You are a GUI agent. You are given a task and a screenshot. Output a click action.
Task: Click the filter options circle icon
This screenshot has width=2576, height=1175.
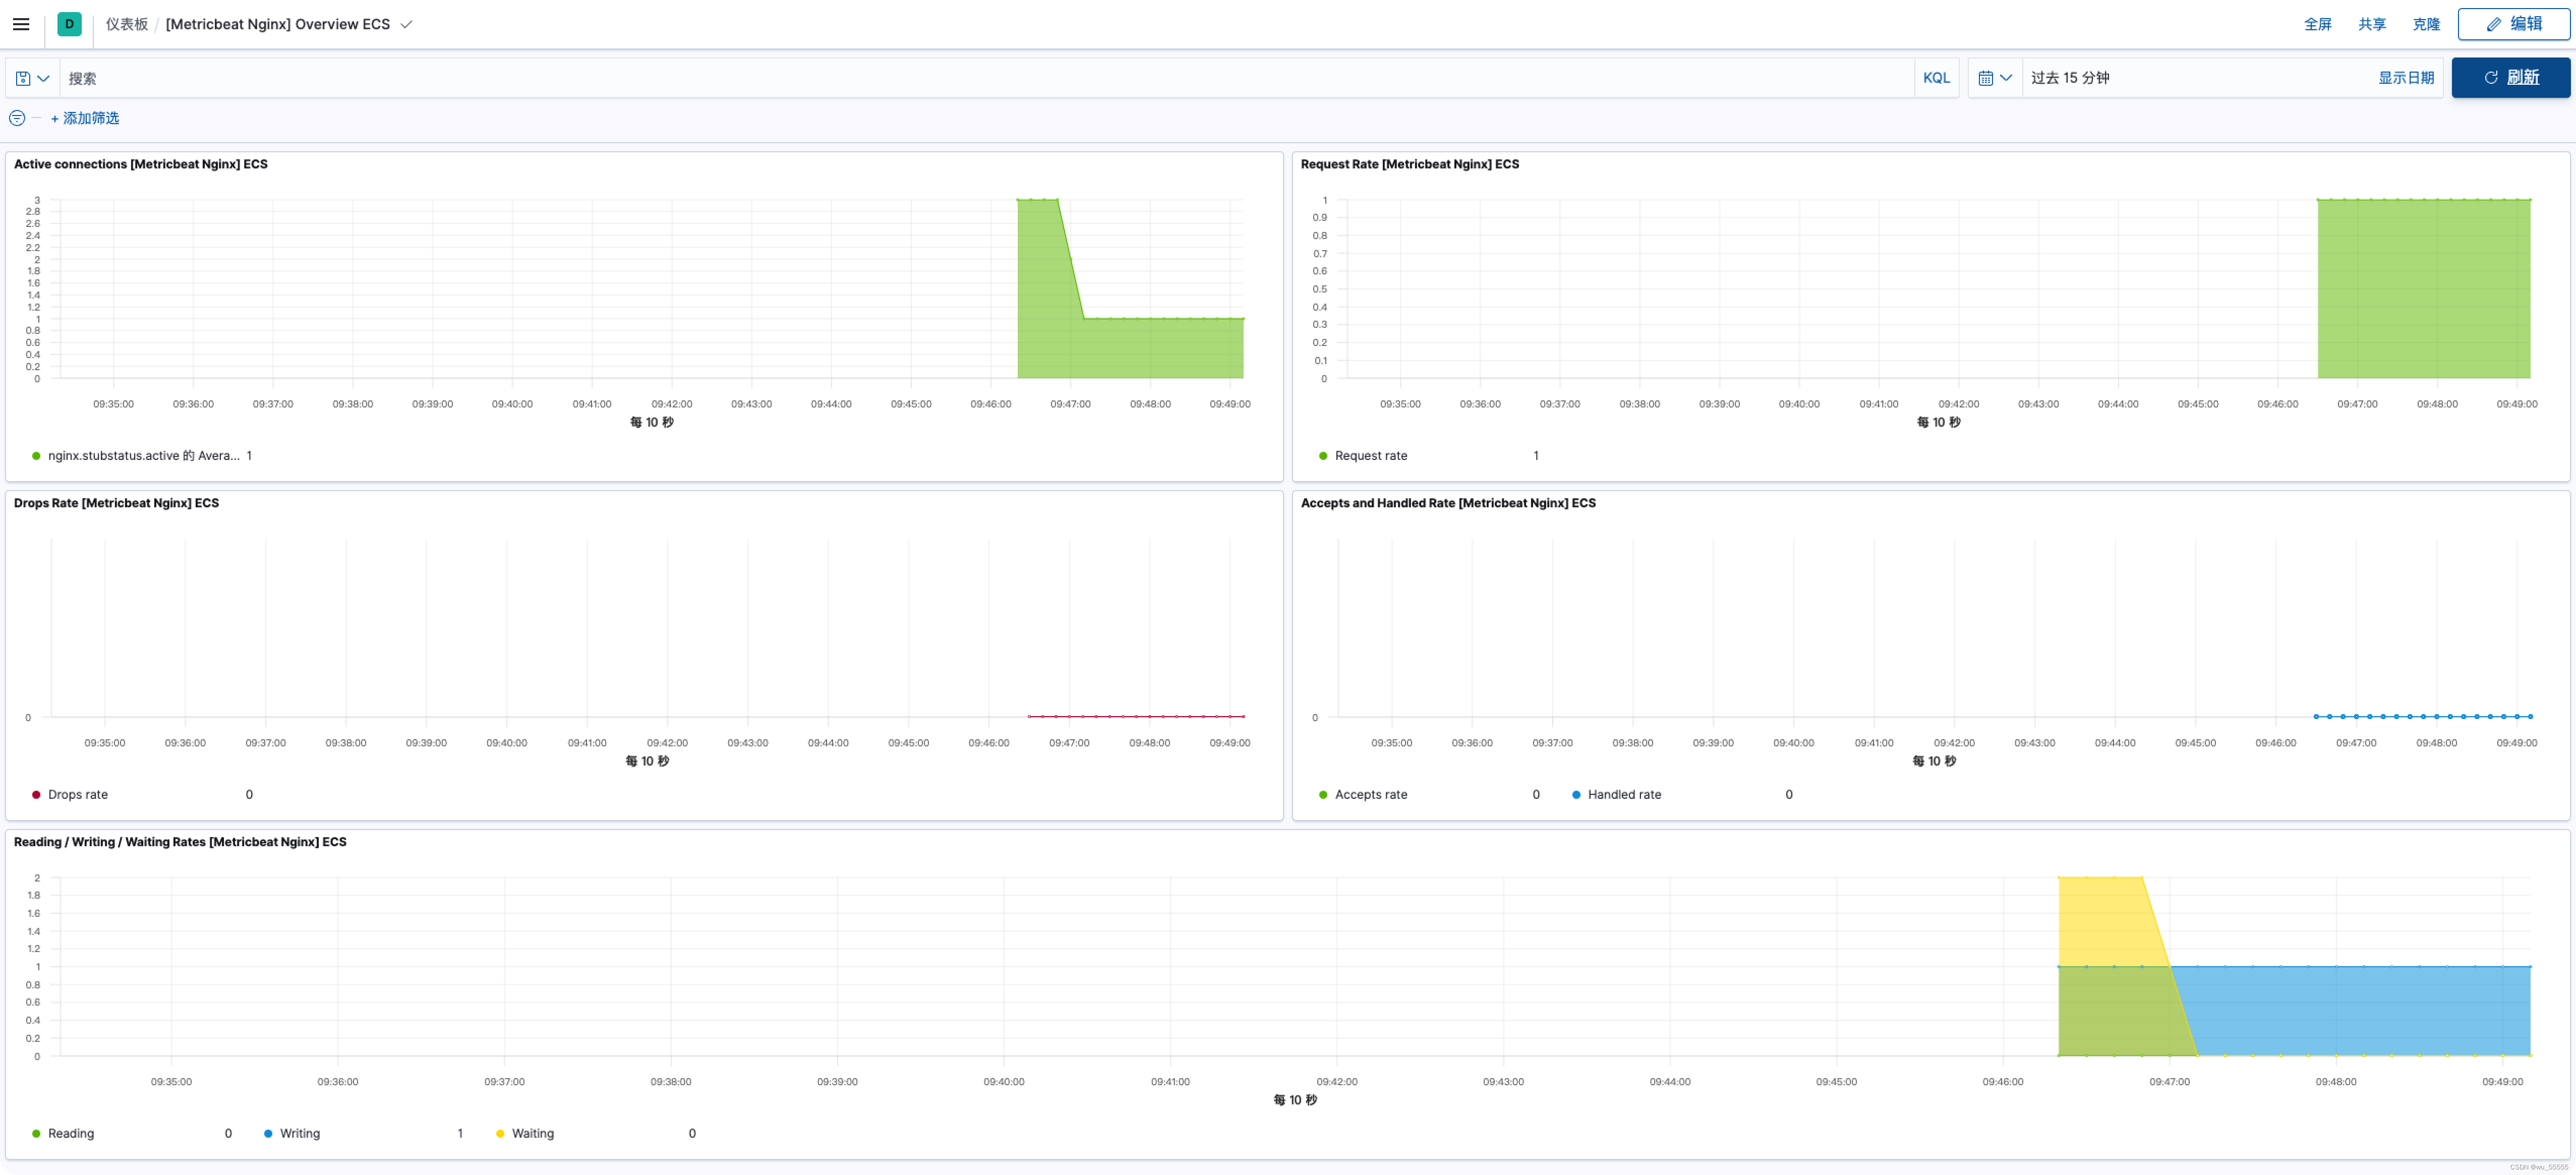(x=17, y=118)
